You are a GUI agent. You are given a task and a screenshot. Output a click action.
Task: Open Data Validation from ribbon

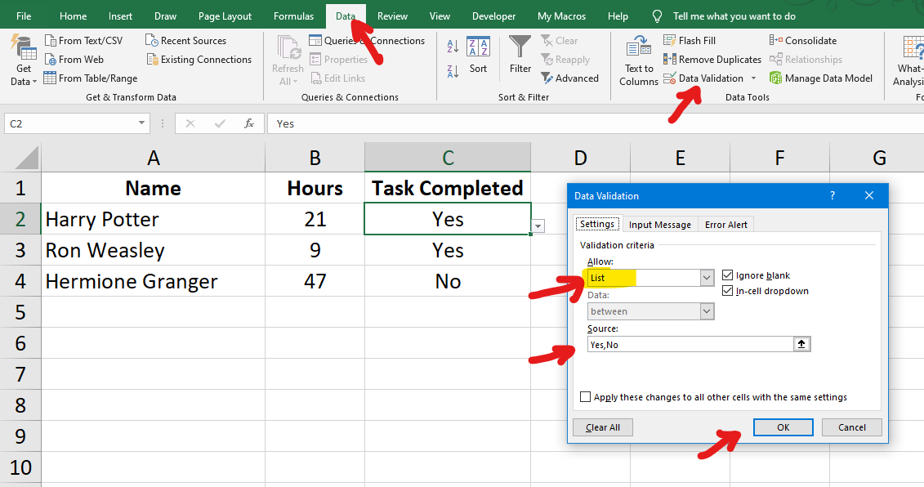[703, 78]
